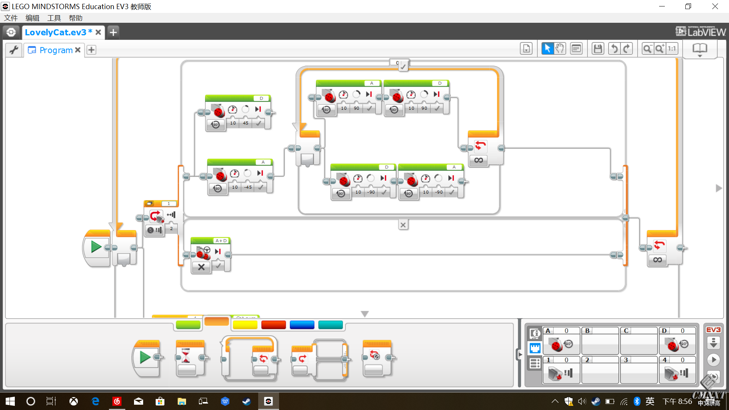
Task: Open mode selector on motor D 45 block
Action: [216, 125]
